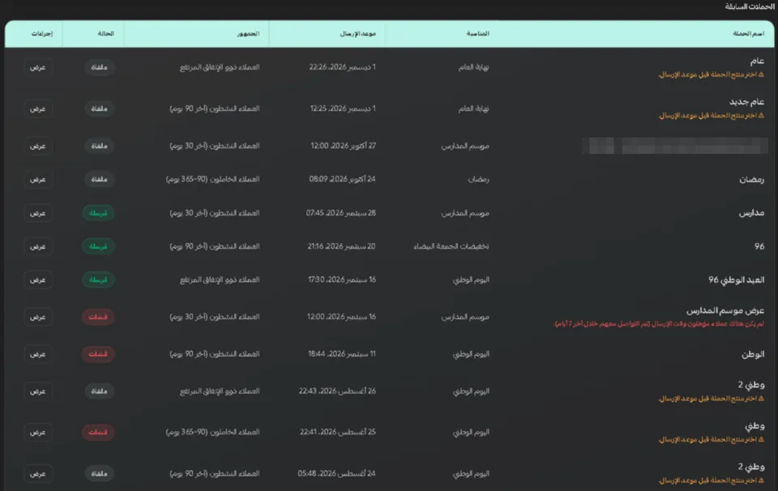Click the date 11 سبتمبر 2026، 18:44
778x491 pixels.
342,354
